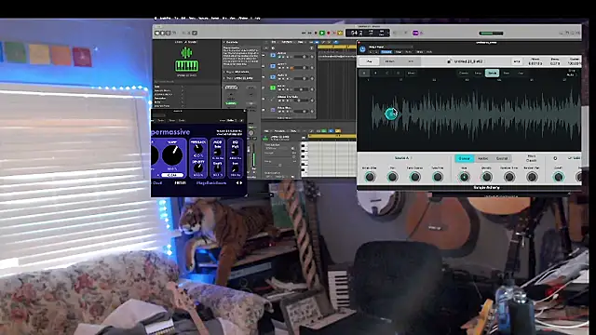Select the Spectral synthesis tab

(502, 158)
